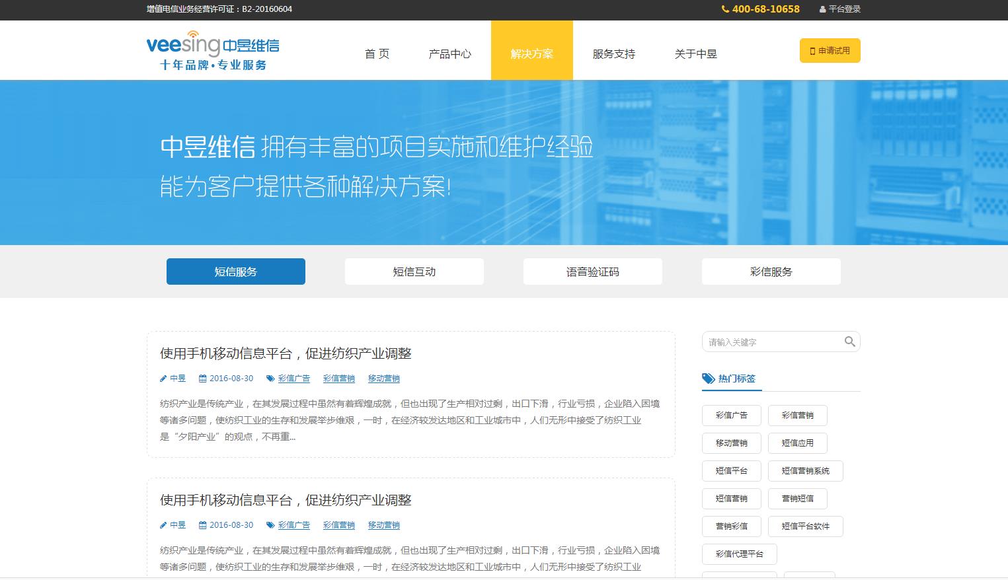Open the 产品中心 menu
1008x580 pixels.
click(x=449, y=54)
